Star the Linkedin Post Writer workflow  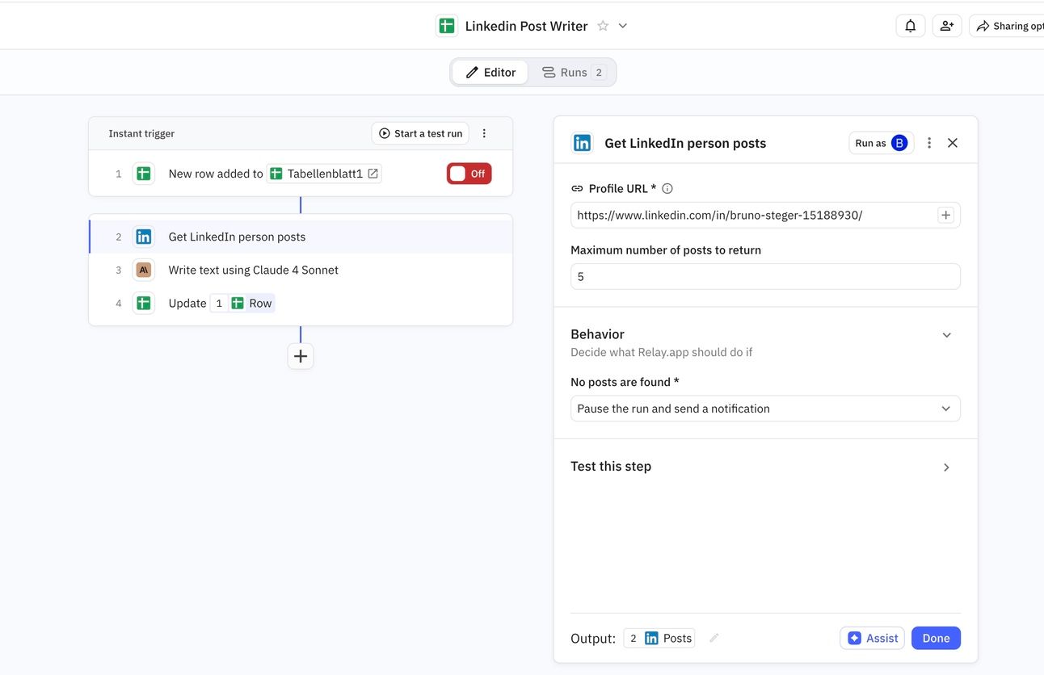point(603,26)
